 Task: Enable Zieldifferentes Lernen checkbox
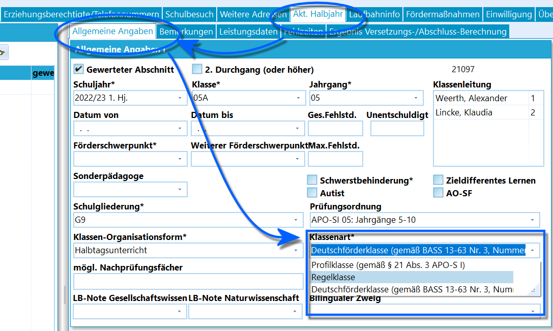tap(438, 180)
